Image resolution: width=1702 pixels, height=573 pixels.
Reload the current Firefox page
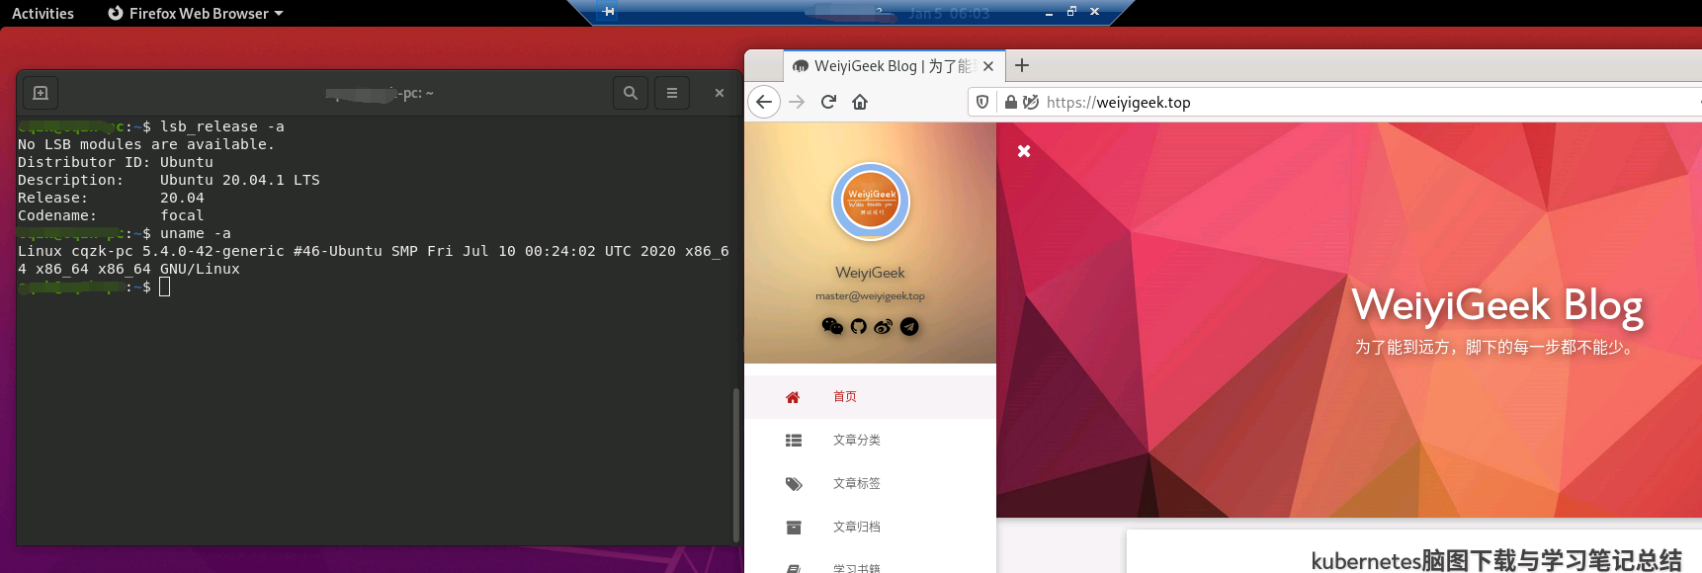point(828,102)
